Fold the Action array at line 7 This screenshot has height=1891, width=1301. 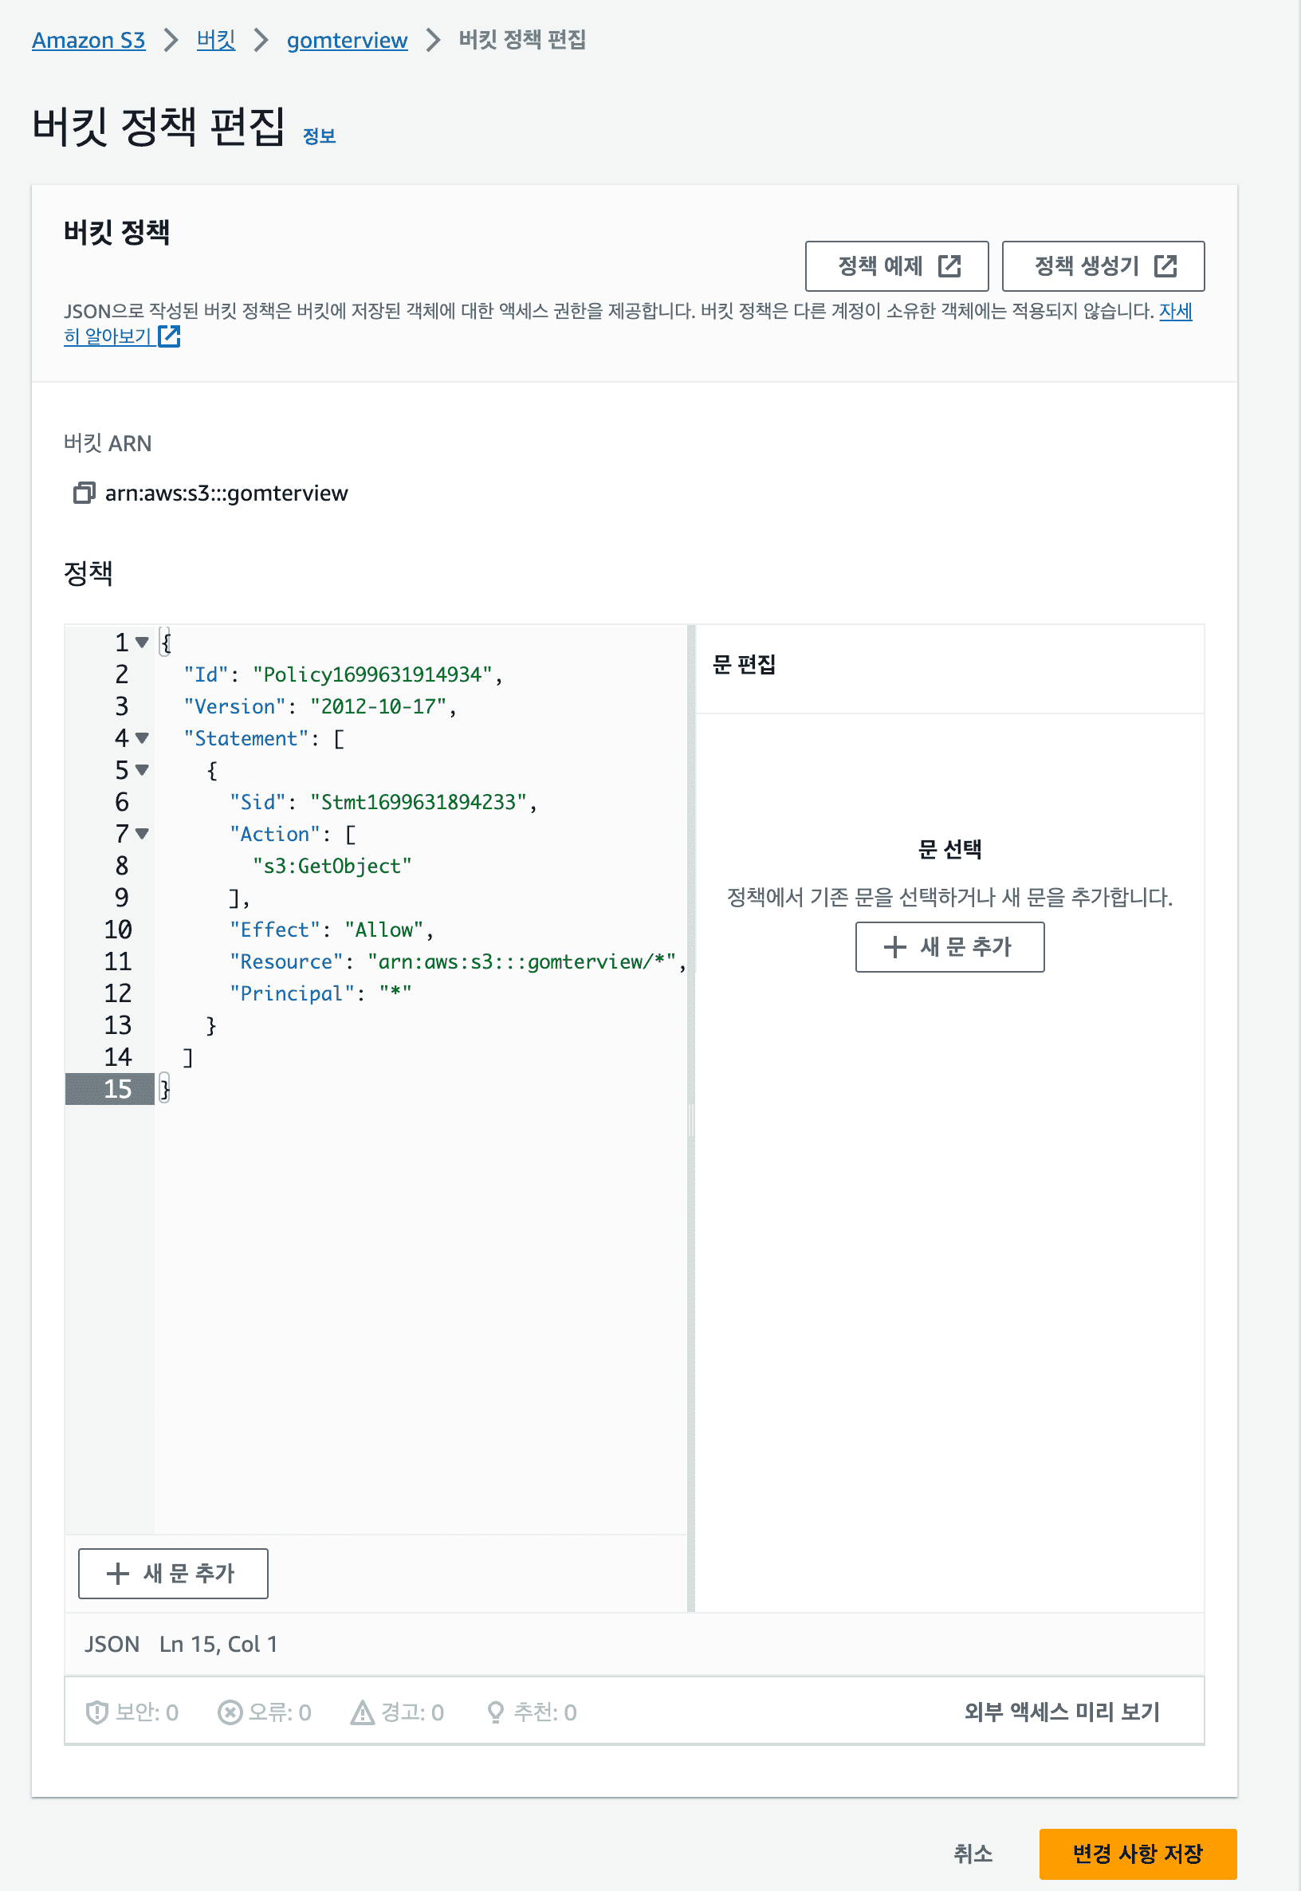click(142, 834)
